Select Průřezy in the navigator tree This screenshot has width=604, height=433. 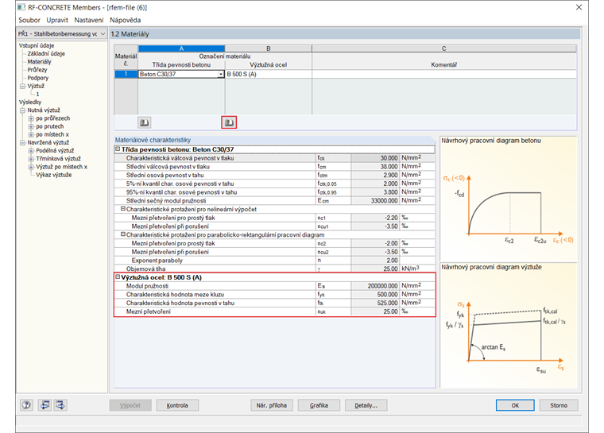click(x=37, y=70)
